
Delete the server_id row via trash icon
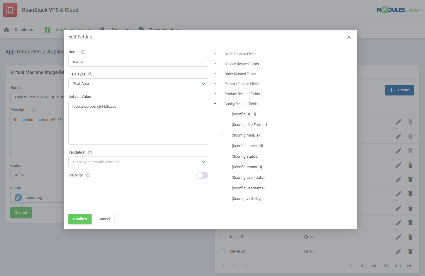[x=410, y=251]
